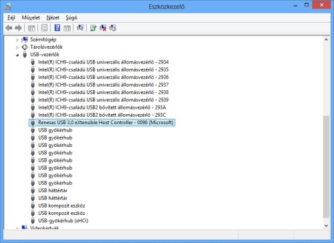Click the computer icon beside Számítógép
334x243 pixels.
(25, 39)
